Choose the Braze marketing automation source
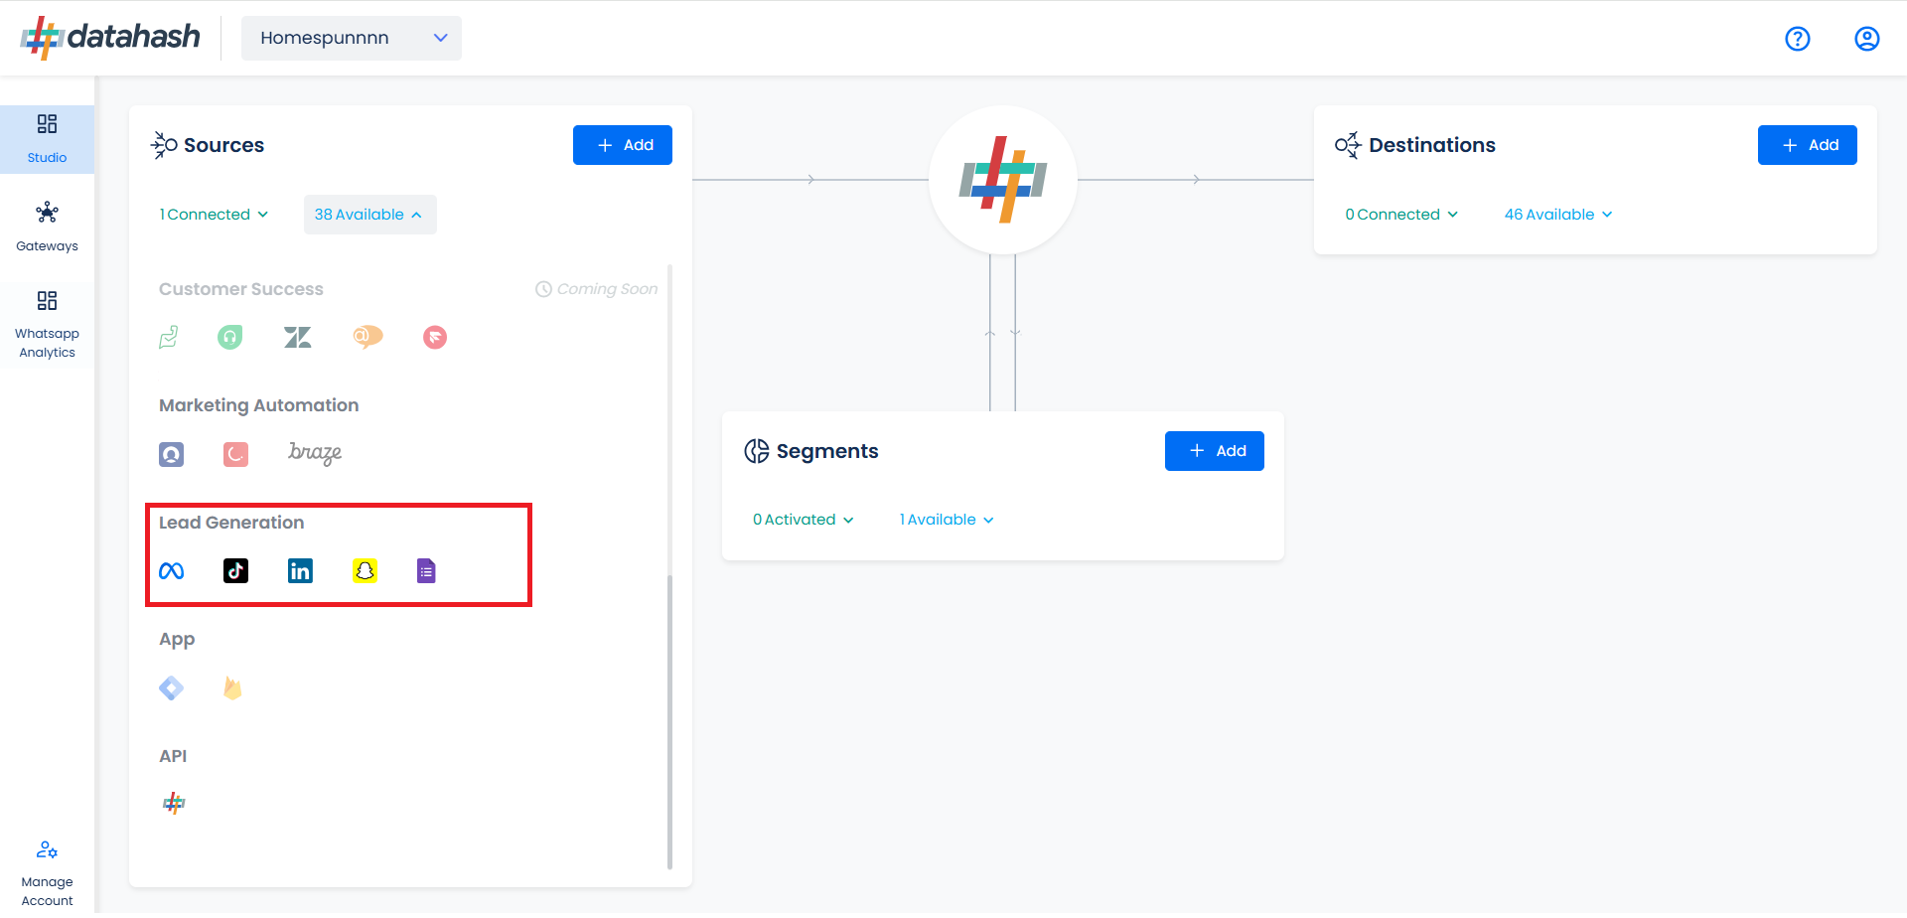Viewport: 1907px width, 918px height. pyautogui.click(x=315, y=453)
